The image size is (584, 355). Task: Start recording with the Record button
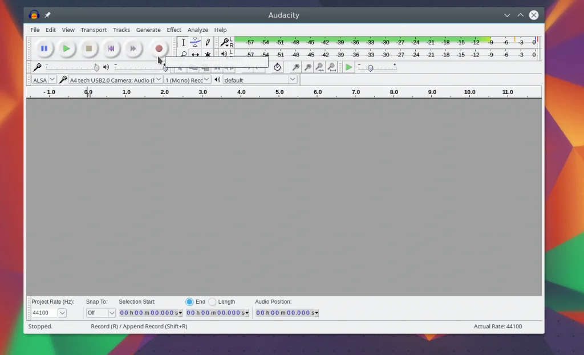[x=159, y=48]
